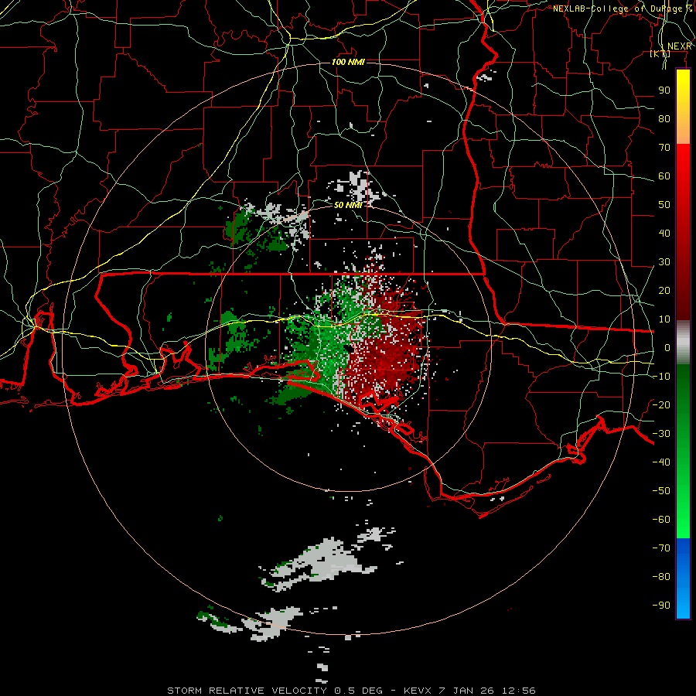Click the gray zero-velocity band of the color bar
The image size is (696, 696).
pos(683,343)
